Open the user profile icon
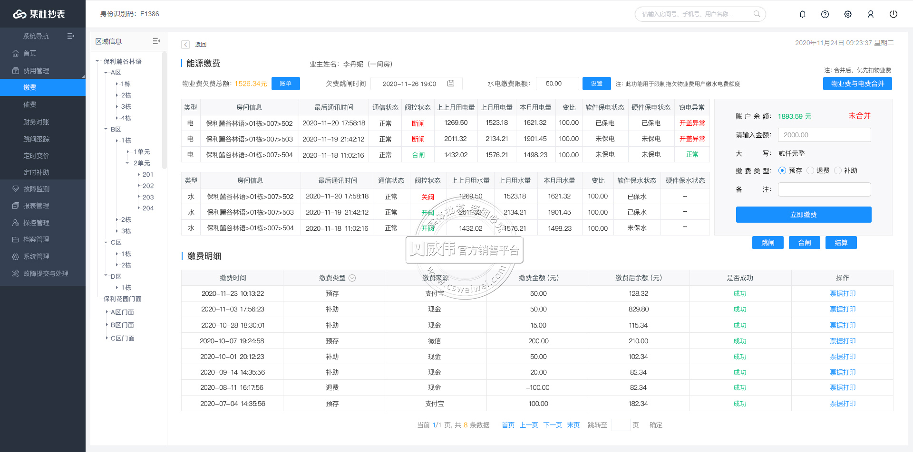 pos(871,14)
